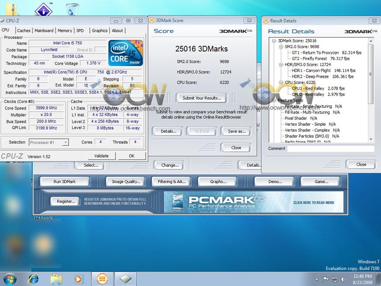Select HDR2 - Deep Freeze tree row
This screenshot has width=381, height=286.
[x=322, y=77]
